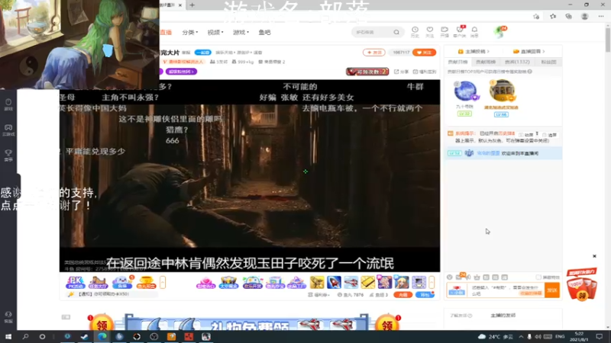Open the gold trophy activity icon
This screenshot has width=611, height=343.
pos(146,282)
